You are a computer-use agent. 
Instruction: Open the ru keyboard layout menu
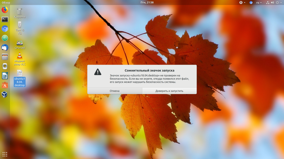pyautogui.click(x=259, y=2)
